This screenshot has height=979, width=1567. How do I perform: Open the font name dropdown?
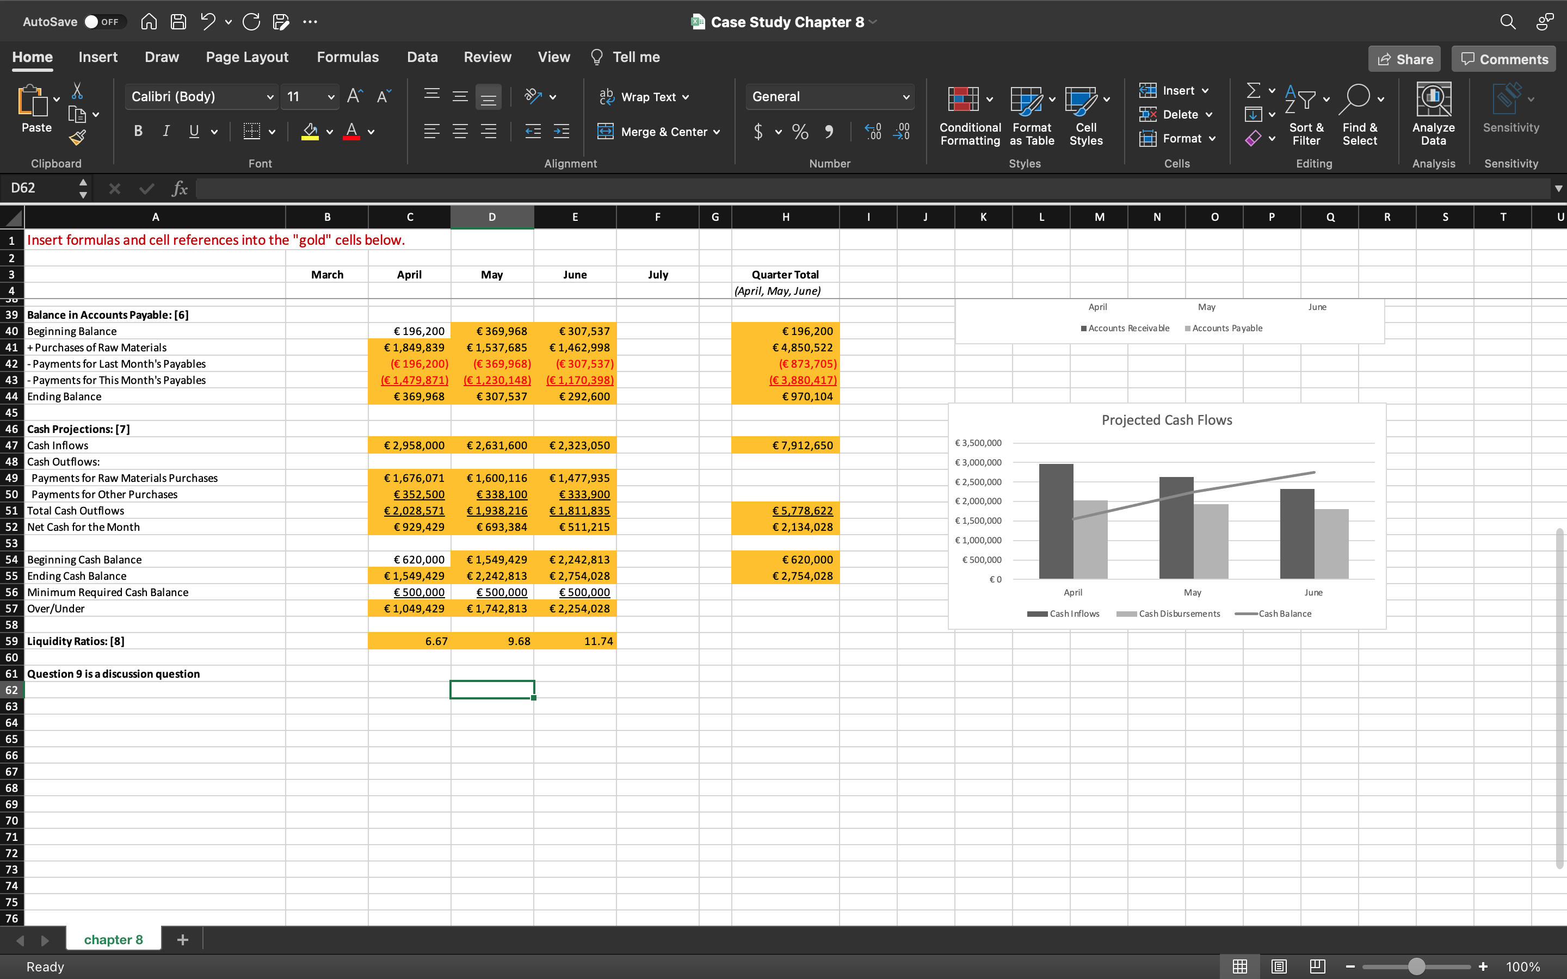(x=270, y=96)
